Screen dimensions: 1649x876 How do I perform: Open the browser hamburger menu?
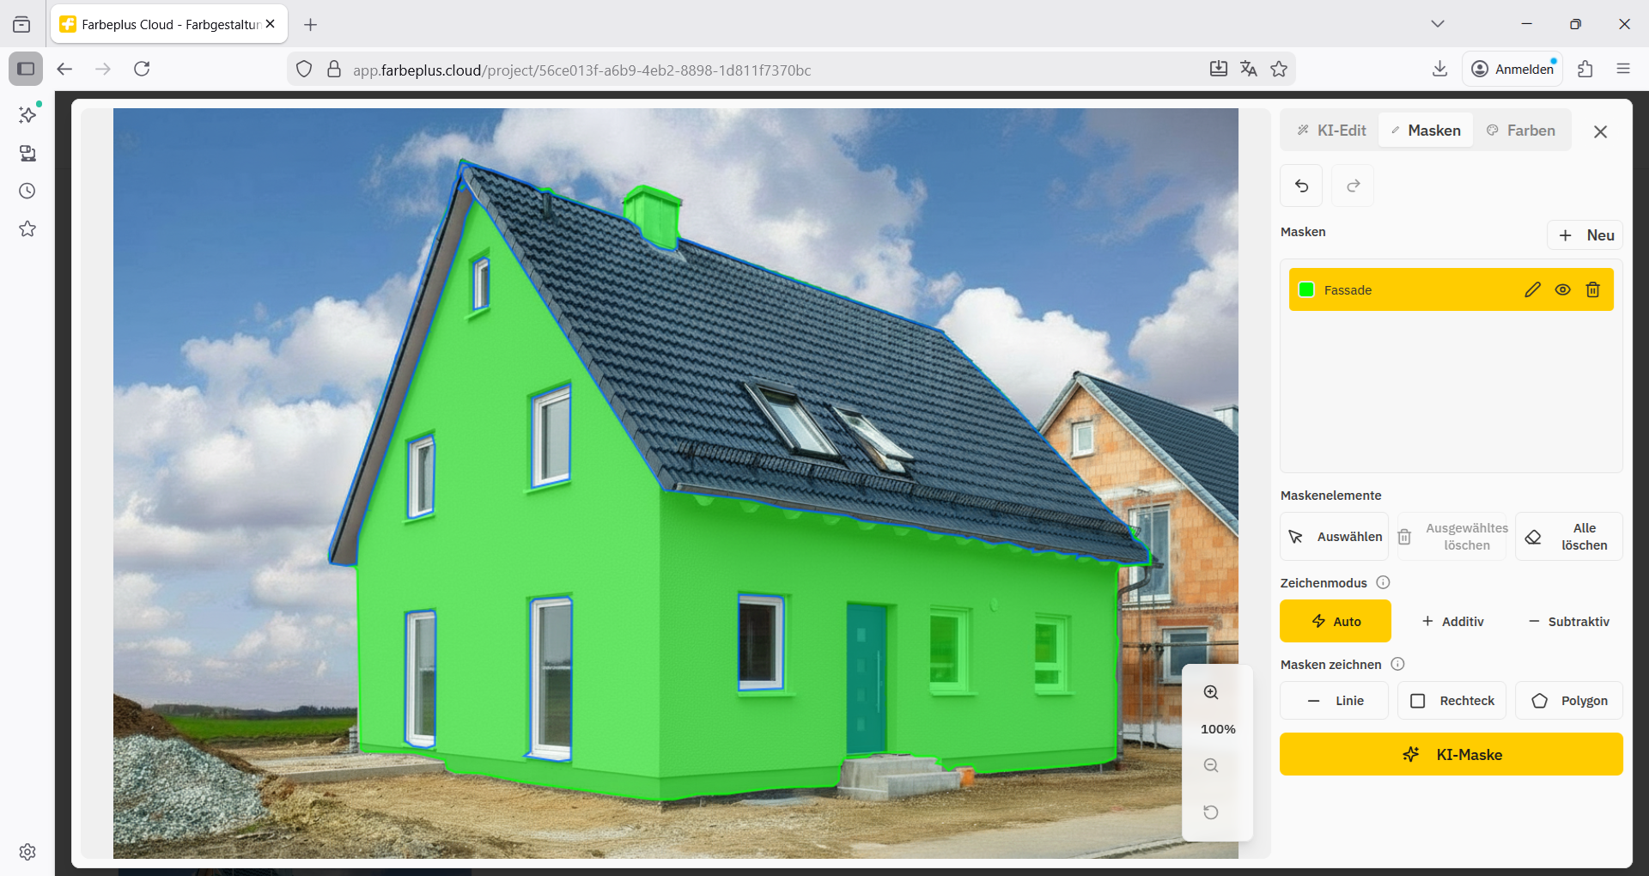1624,69
